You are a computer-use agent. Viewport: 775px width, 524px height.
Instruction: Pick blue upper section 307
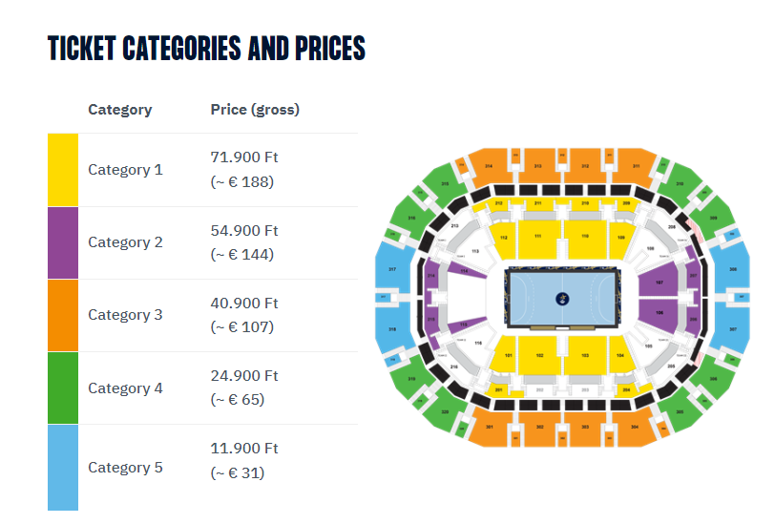(x=733, y=327)
